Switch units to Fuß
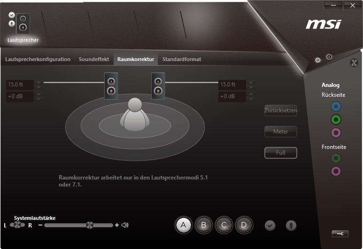 [280, 153]
